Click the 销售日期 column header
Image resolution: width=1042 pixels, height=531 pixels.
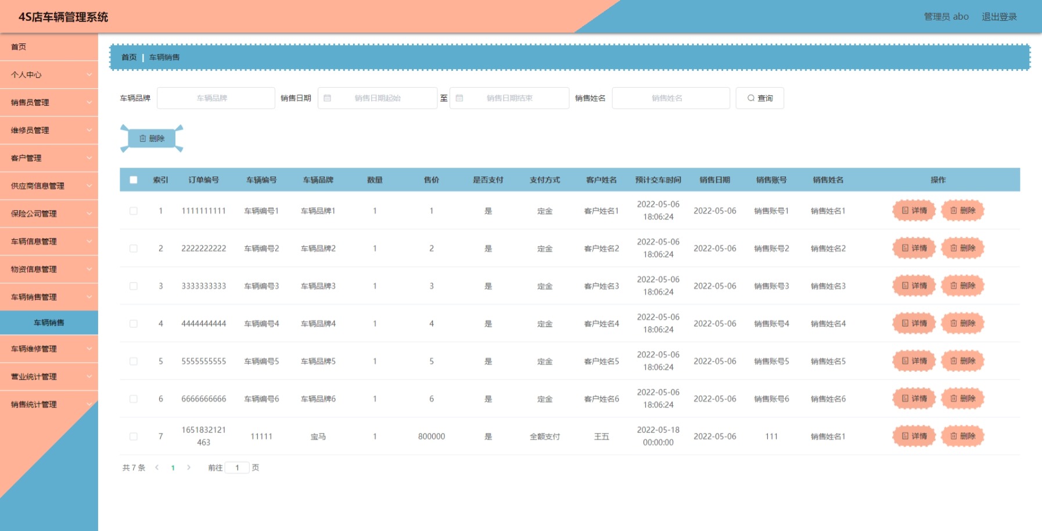(715, 180)
